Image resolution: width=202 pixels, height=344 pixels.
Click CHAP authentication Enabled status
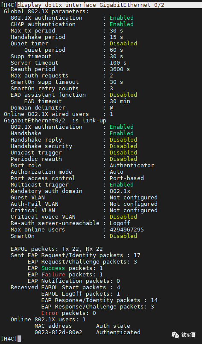(122, 24)
